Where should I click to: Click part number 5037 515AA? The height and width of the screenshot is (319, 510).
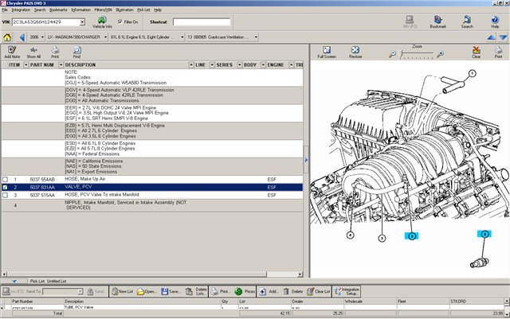coord(42,195)
